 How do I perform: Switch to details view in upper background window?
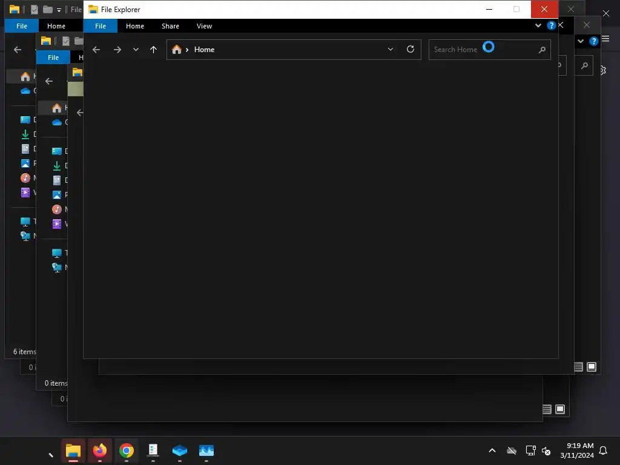578,367
